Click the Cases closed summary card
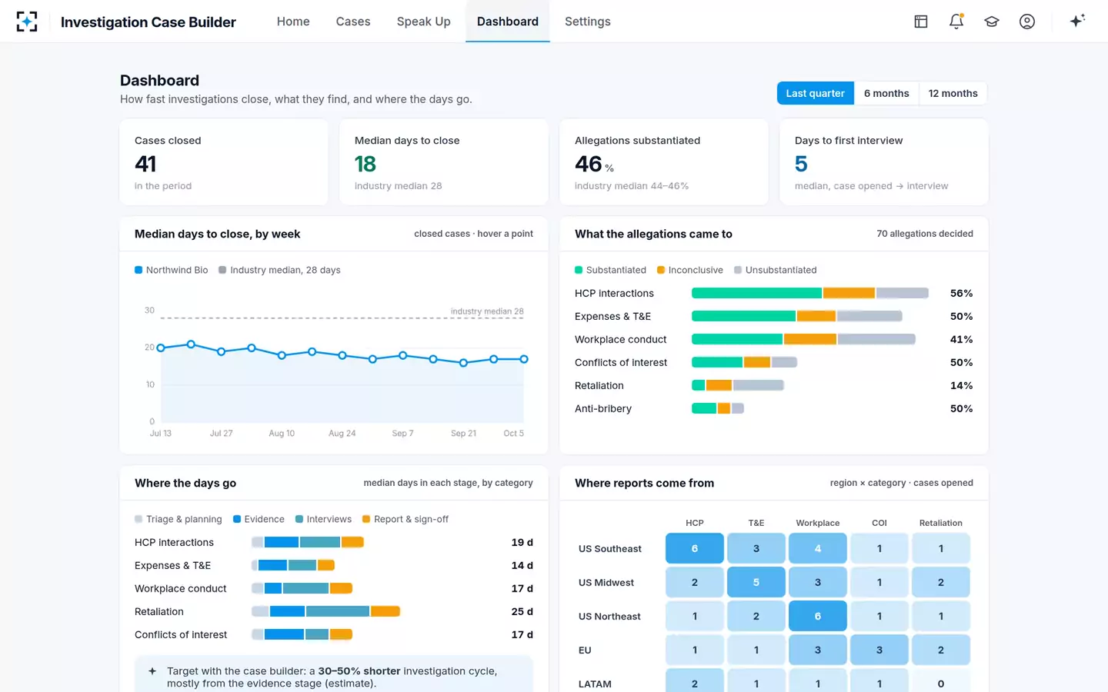 pos(224,161)
